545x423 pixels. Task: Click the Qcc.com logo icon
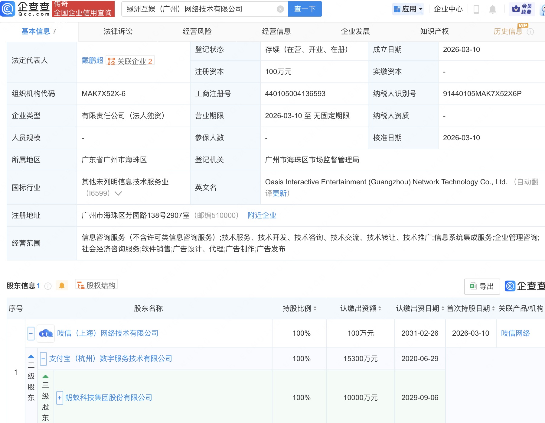click(8, 9)
